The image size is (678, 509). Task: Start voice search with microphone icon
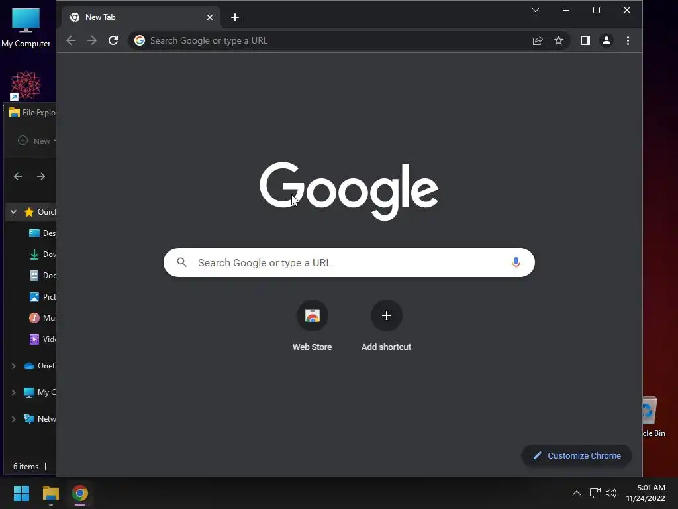point(516,262)
